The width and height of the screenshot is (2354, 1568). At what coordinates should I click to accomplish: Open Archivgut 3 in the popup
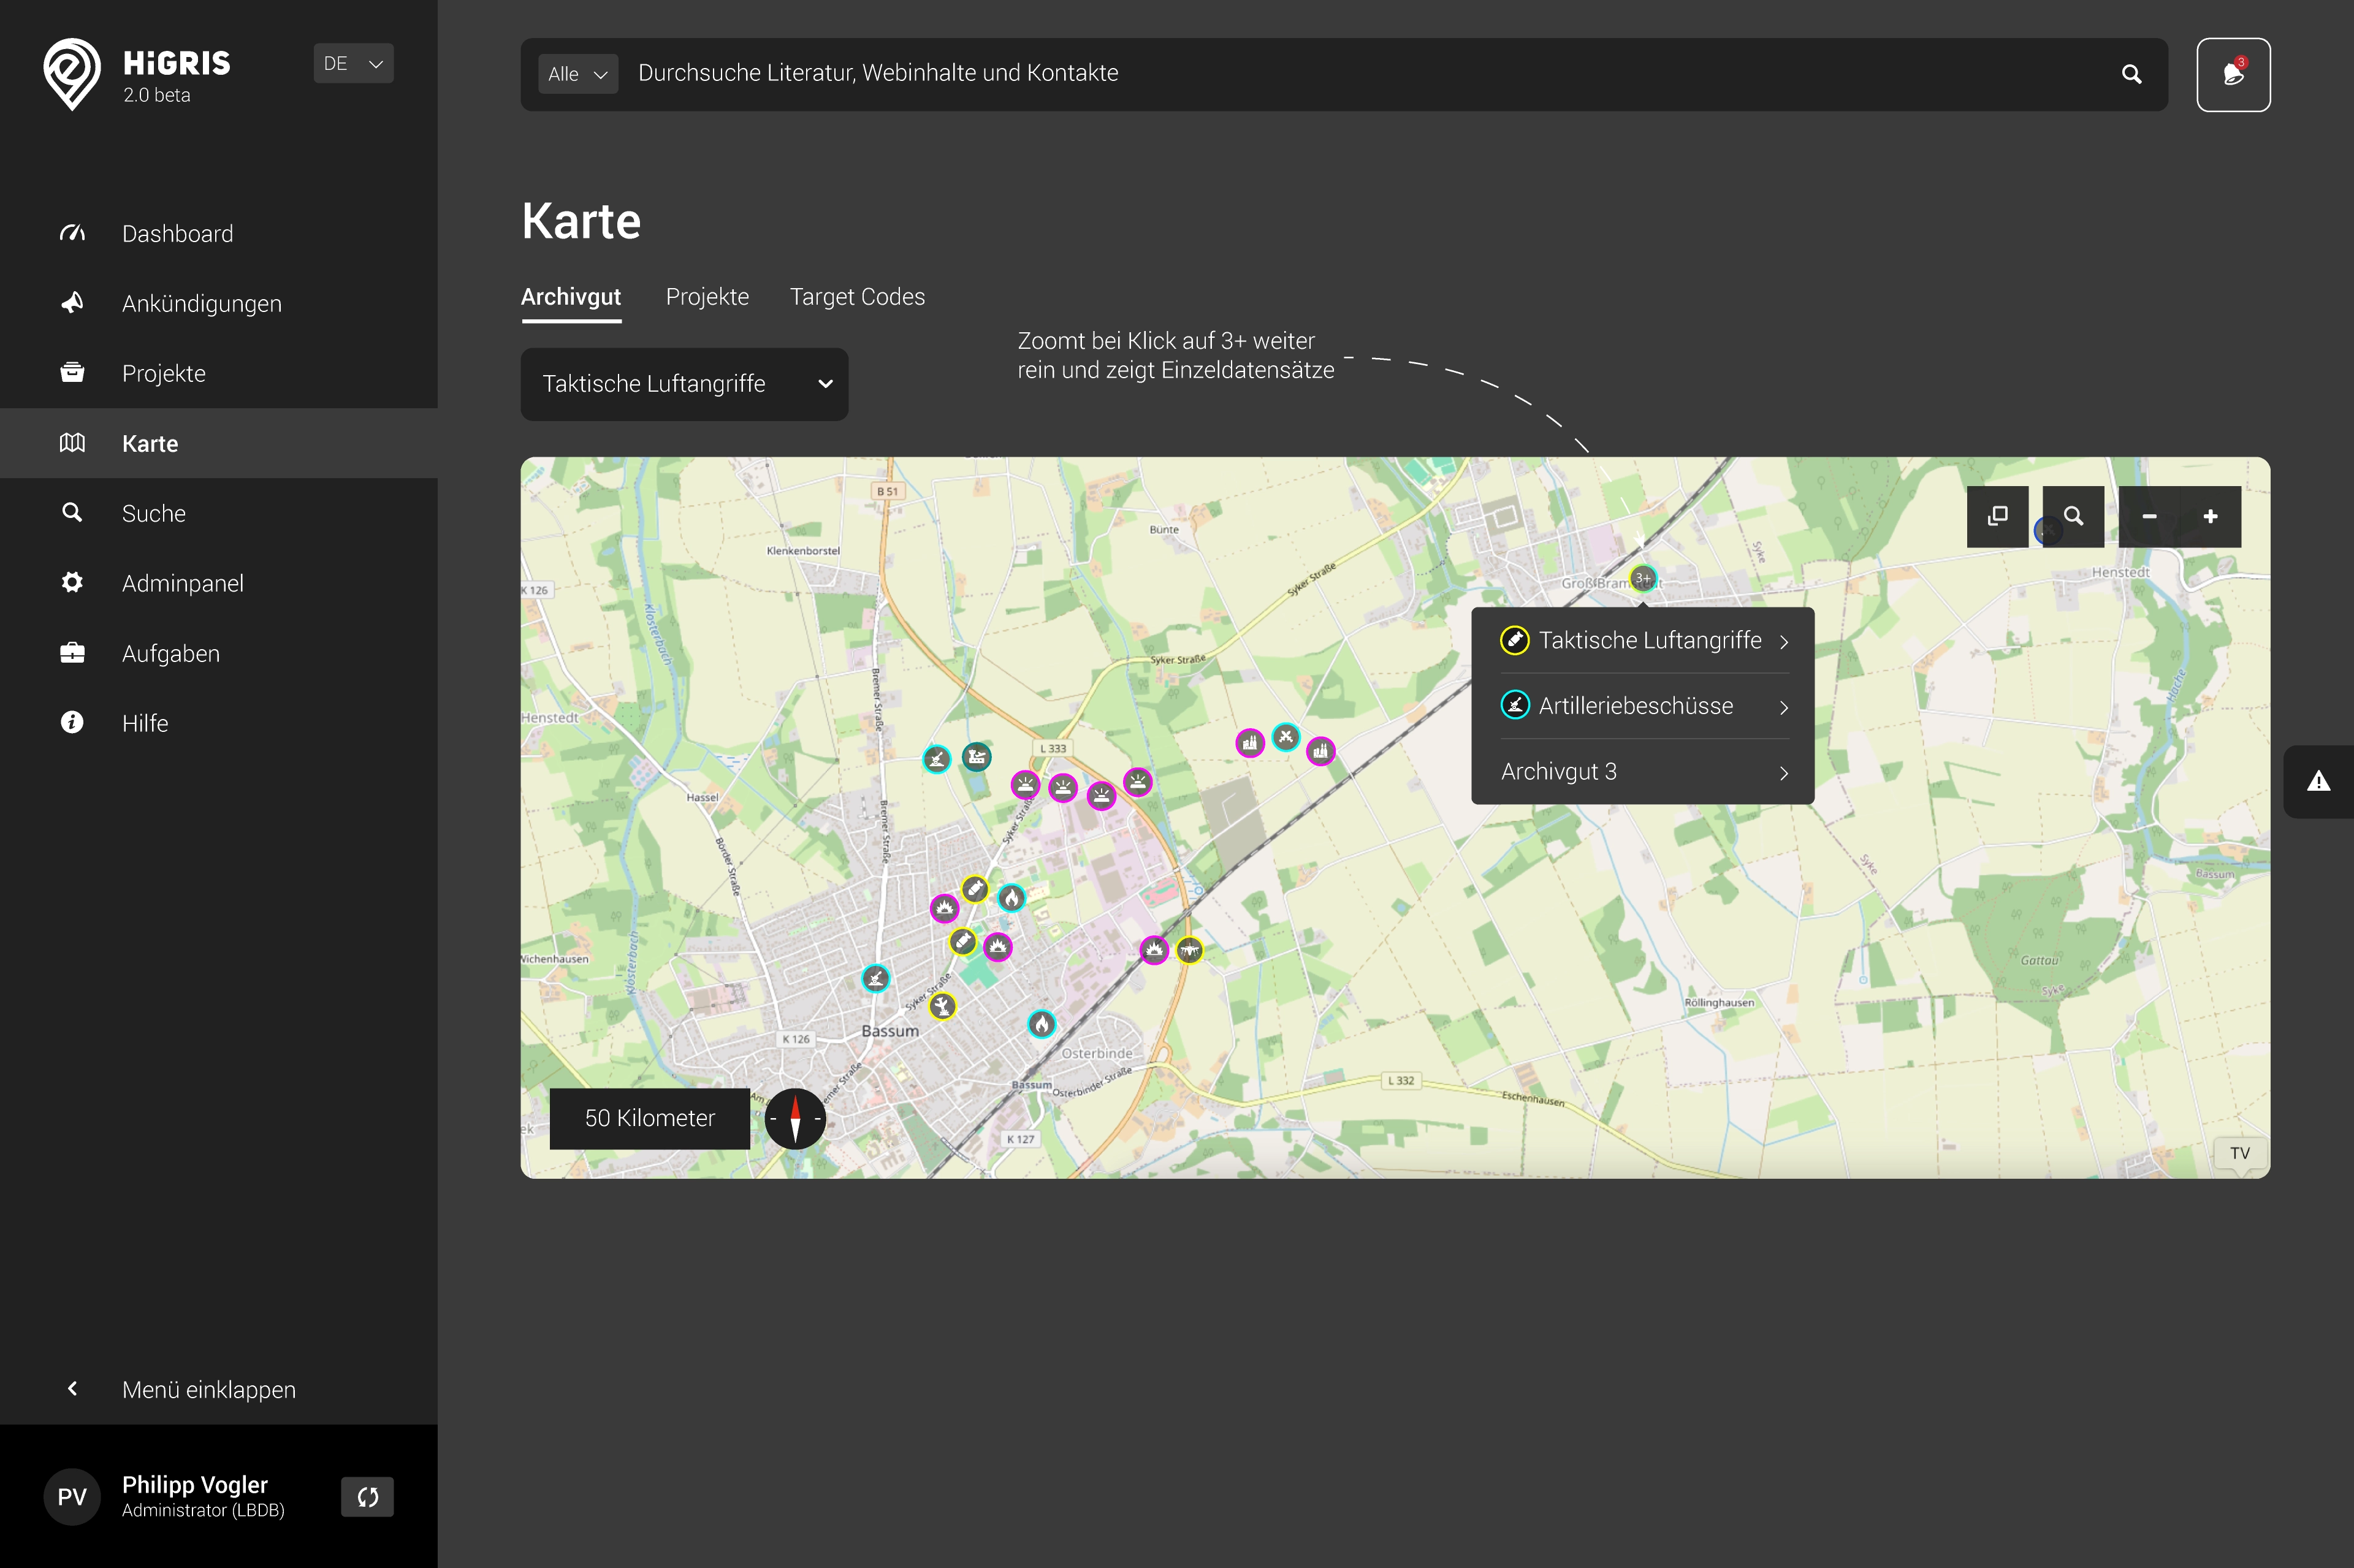[x=1644, y=772]
